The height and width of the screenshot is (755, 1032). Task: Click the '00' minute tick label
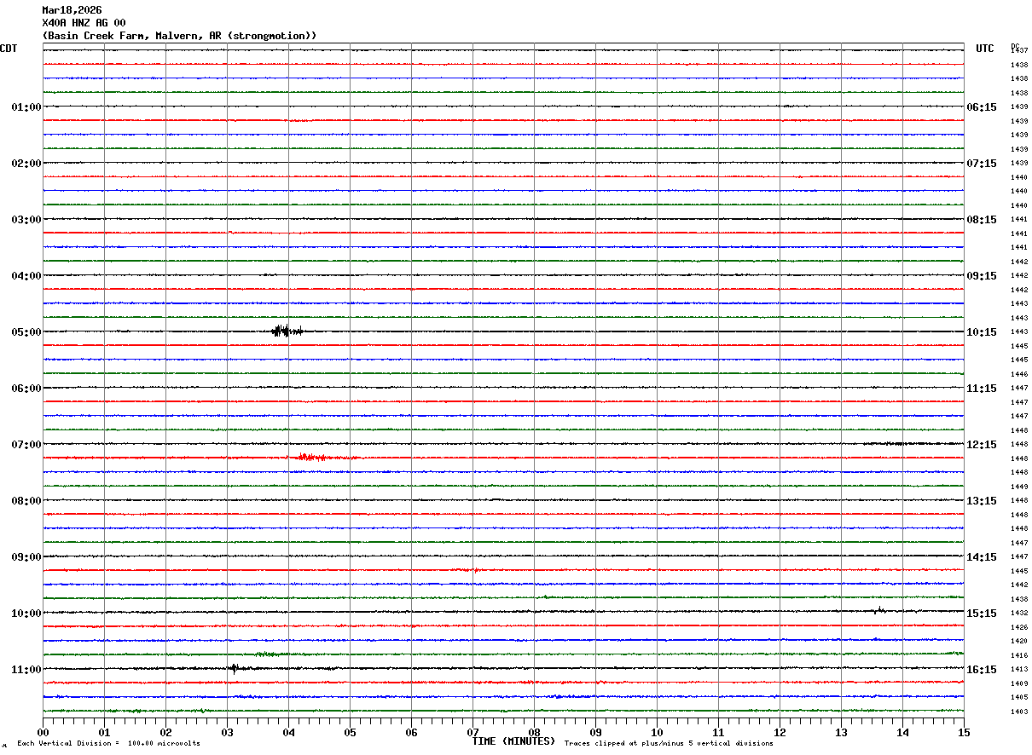coord(43,732)
